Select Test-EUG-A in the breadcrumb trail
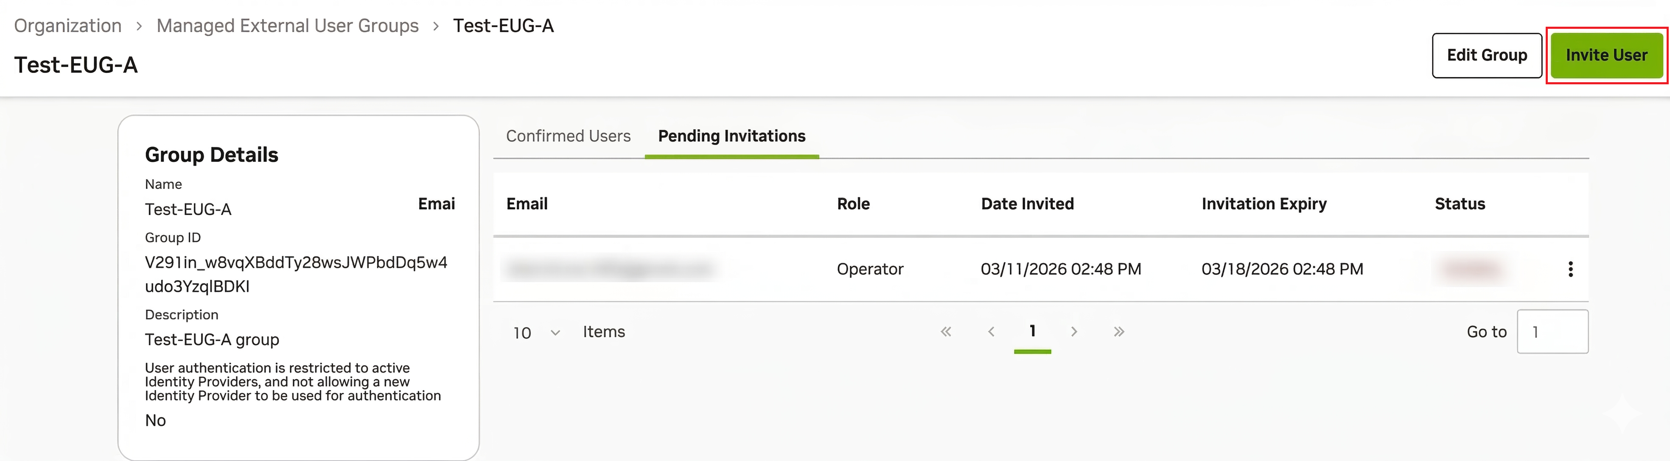1670x461 pixels. (x=505, y=25)
